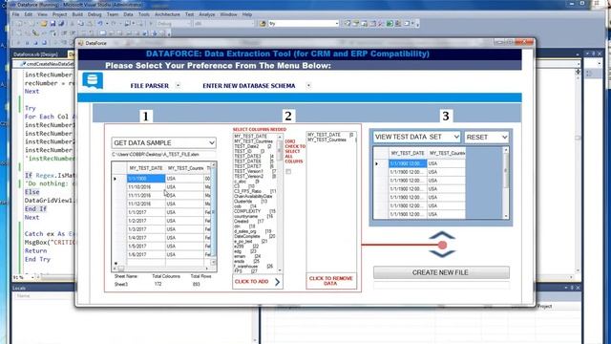Image resolution: width=611 pixels, height=344 pixels.
Task: Click the 1/6/2017 cell in sample grid
Action: pos(146,254)
